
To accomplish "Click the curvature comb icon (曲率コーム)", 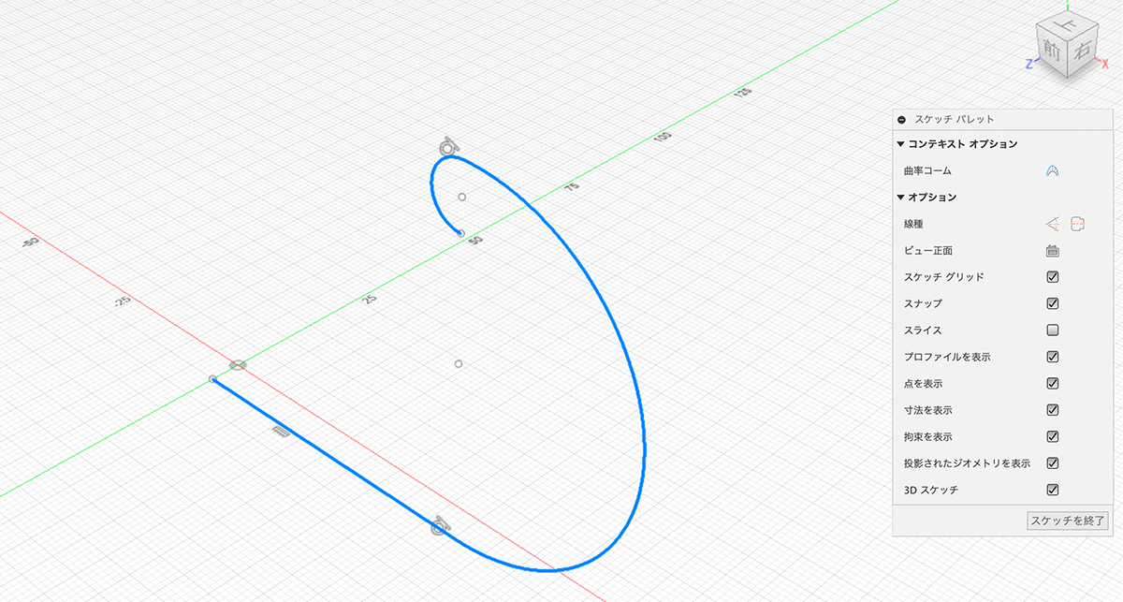I will tap(1052, 171).
